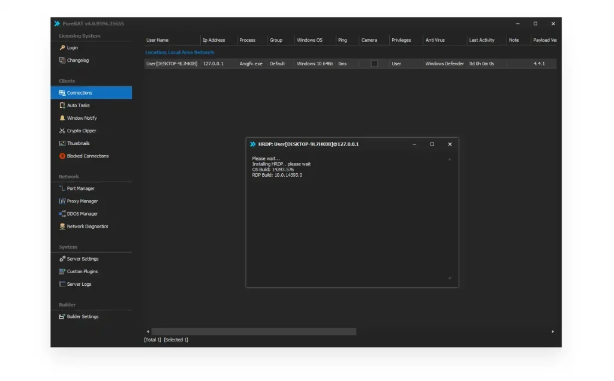Click the Thumbnails sidebar icon

tap(62, 143)
